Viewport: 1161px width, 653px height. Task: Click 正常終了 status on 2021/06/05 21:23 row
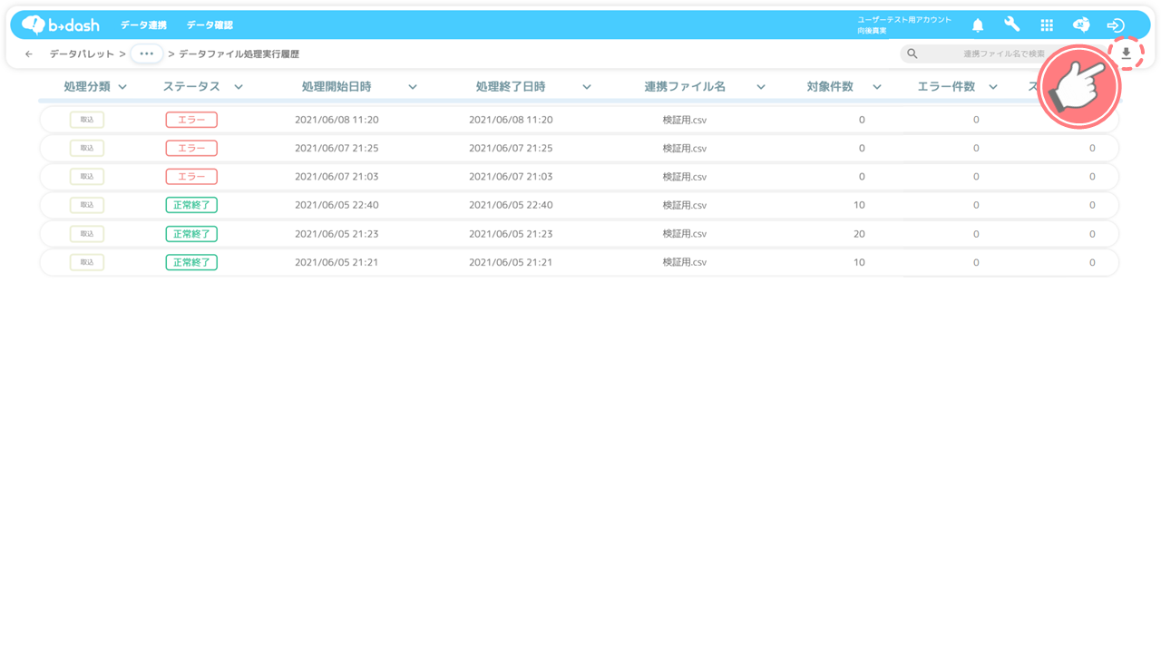point(191,234)
